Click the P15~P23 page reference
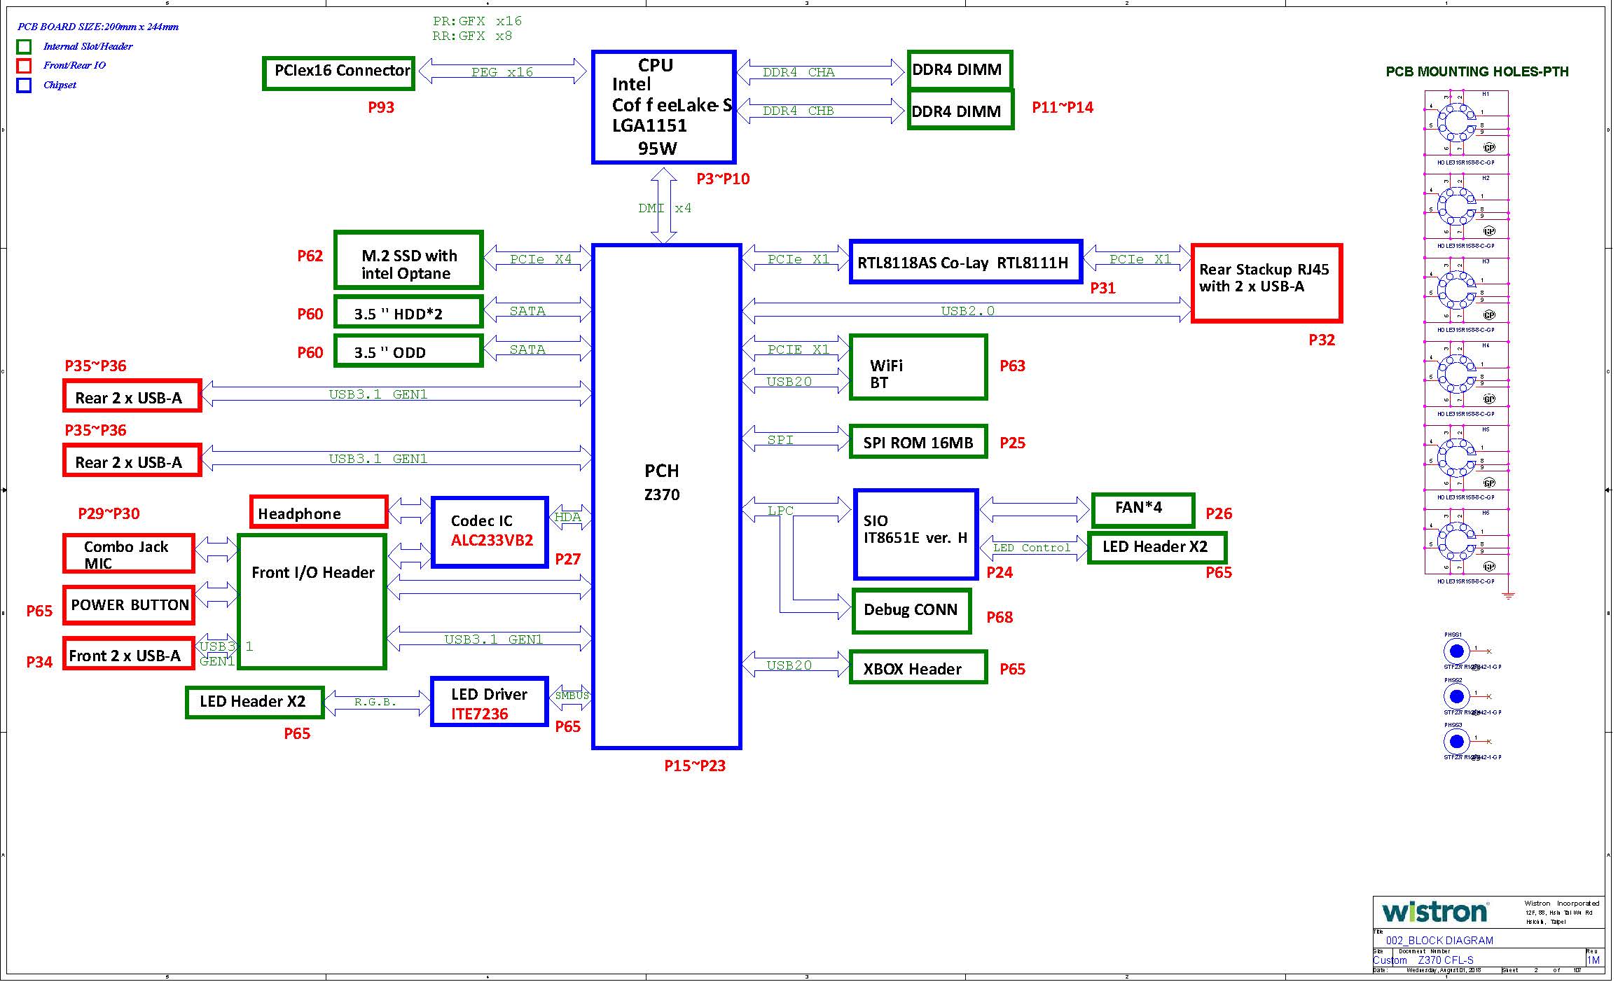This screenshot has width=1618, height=982. (x=694, y=766)
